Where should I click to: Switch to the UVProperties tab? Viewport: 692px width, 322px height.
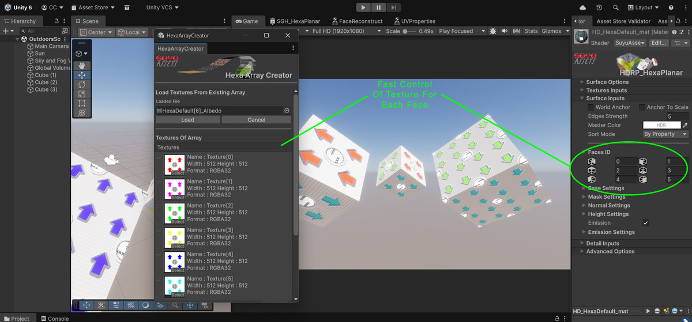(414, 21)
